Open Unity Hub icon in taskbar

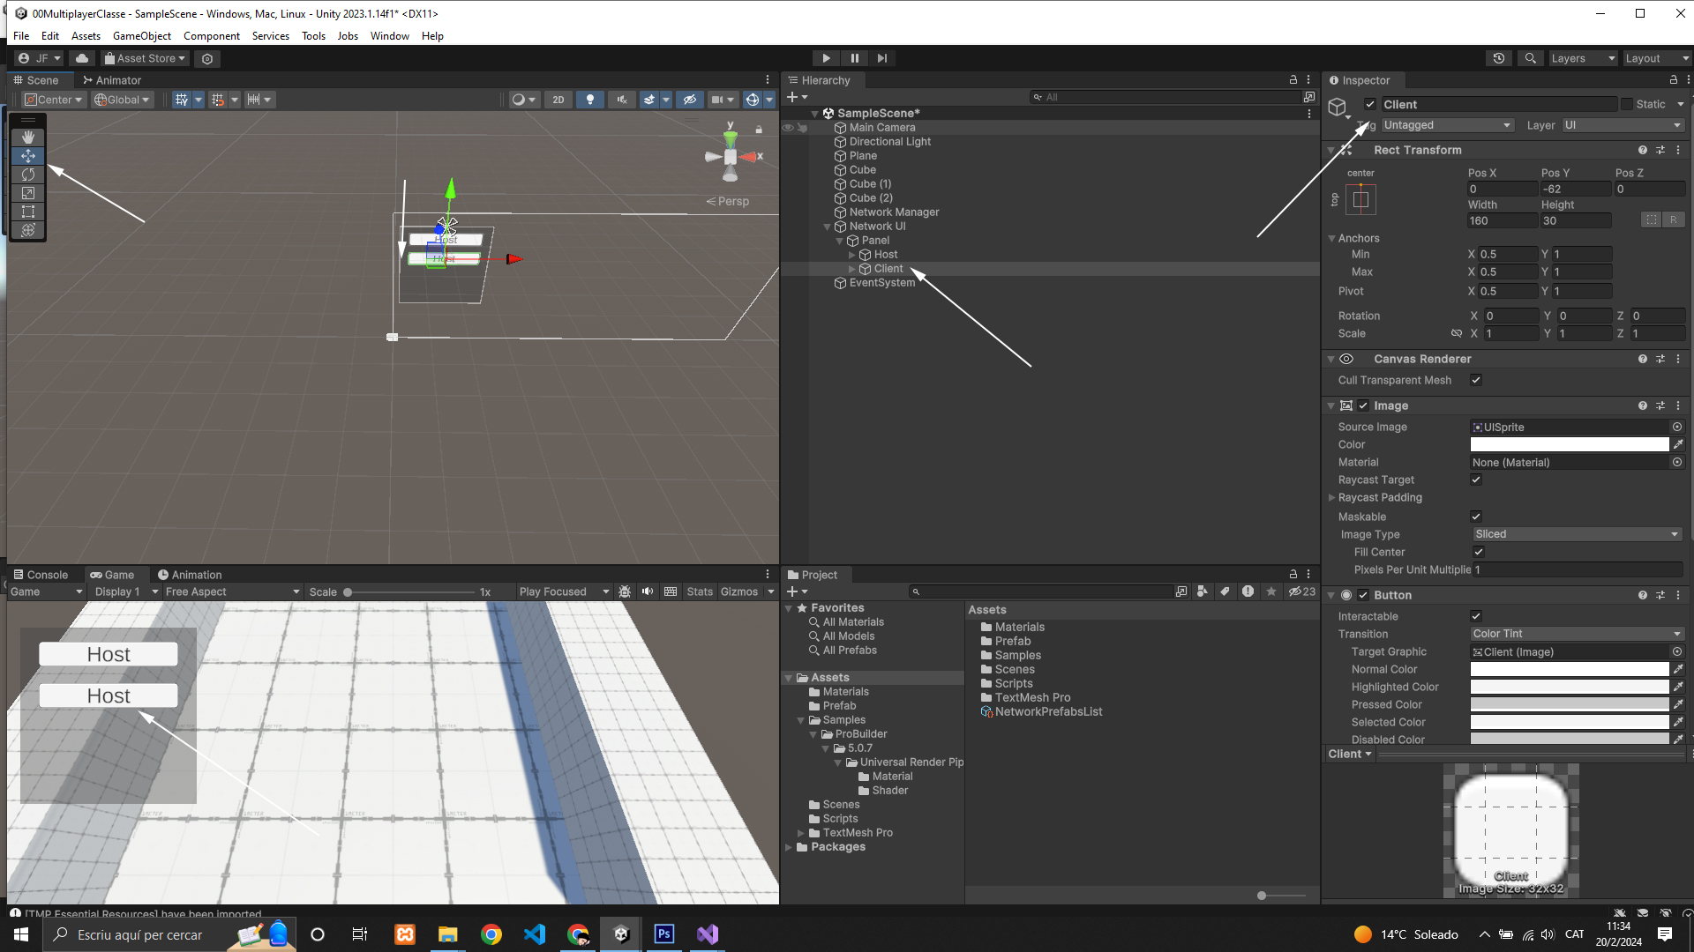621,934
